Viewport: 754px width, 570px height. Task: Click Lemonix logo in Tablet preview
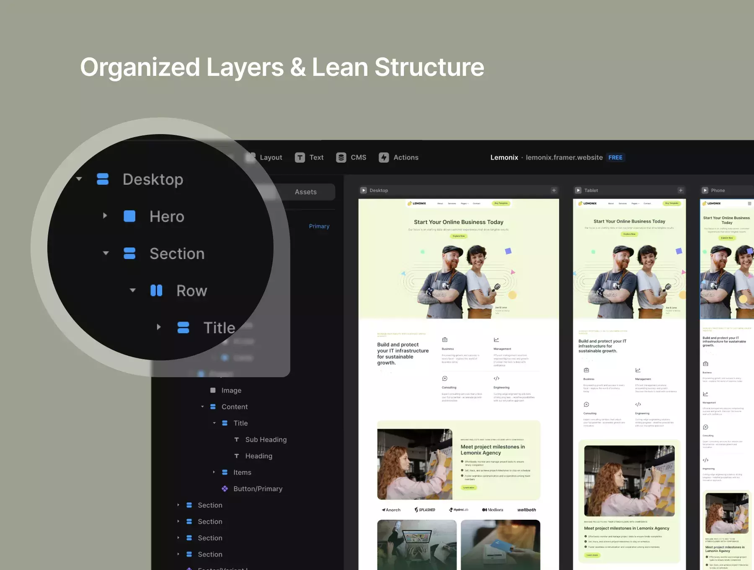[588, 203]
